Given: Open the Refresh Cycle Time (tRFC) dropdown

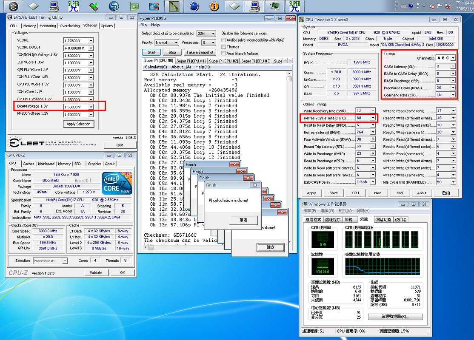Looking at the screenshot, I should [373, 118].
